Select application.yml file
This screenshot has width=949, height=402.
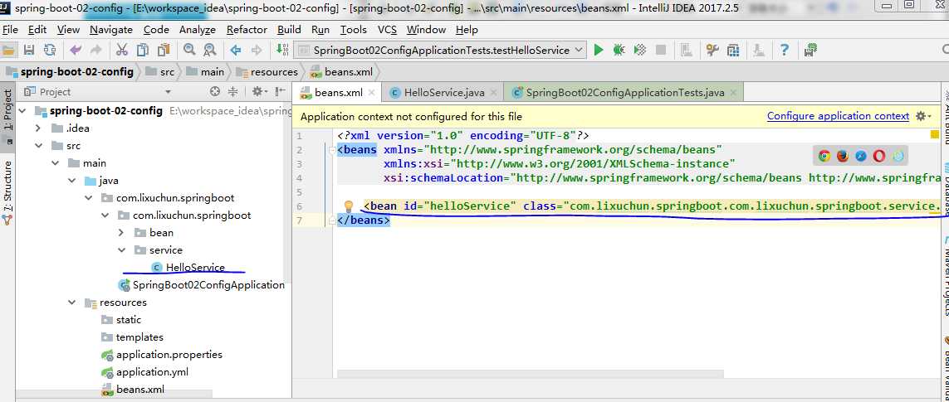click(151, 372)
